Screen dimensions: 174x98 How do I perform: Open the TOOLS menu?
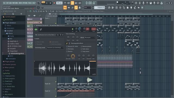pyautogui.click(x=30, y=3)
